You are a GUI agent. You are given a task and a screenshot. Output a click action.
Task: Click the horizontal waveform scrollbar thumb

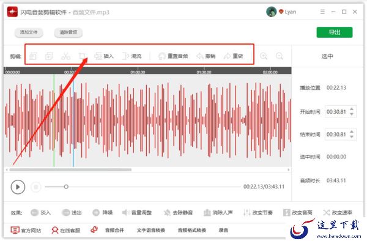point(70,169)
